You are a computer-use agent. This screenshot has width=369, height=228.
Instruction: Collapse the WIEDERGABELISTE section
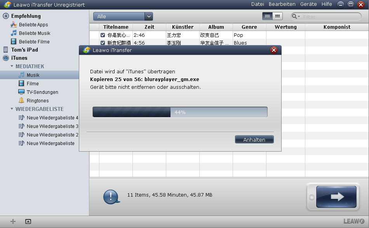tap(12, 109)
